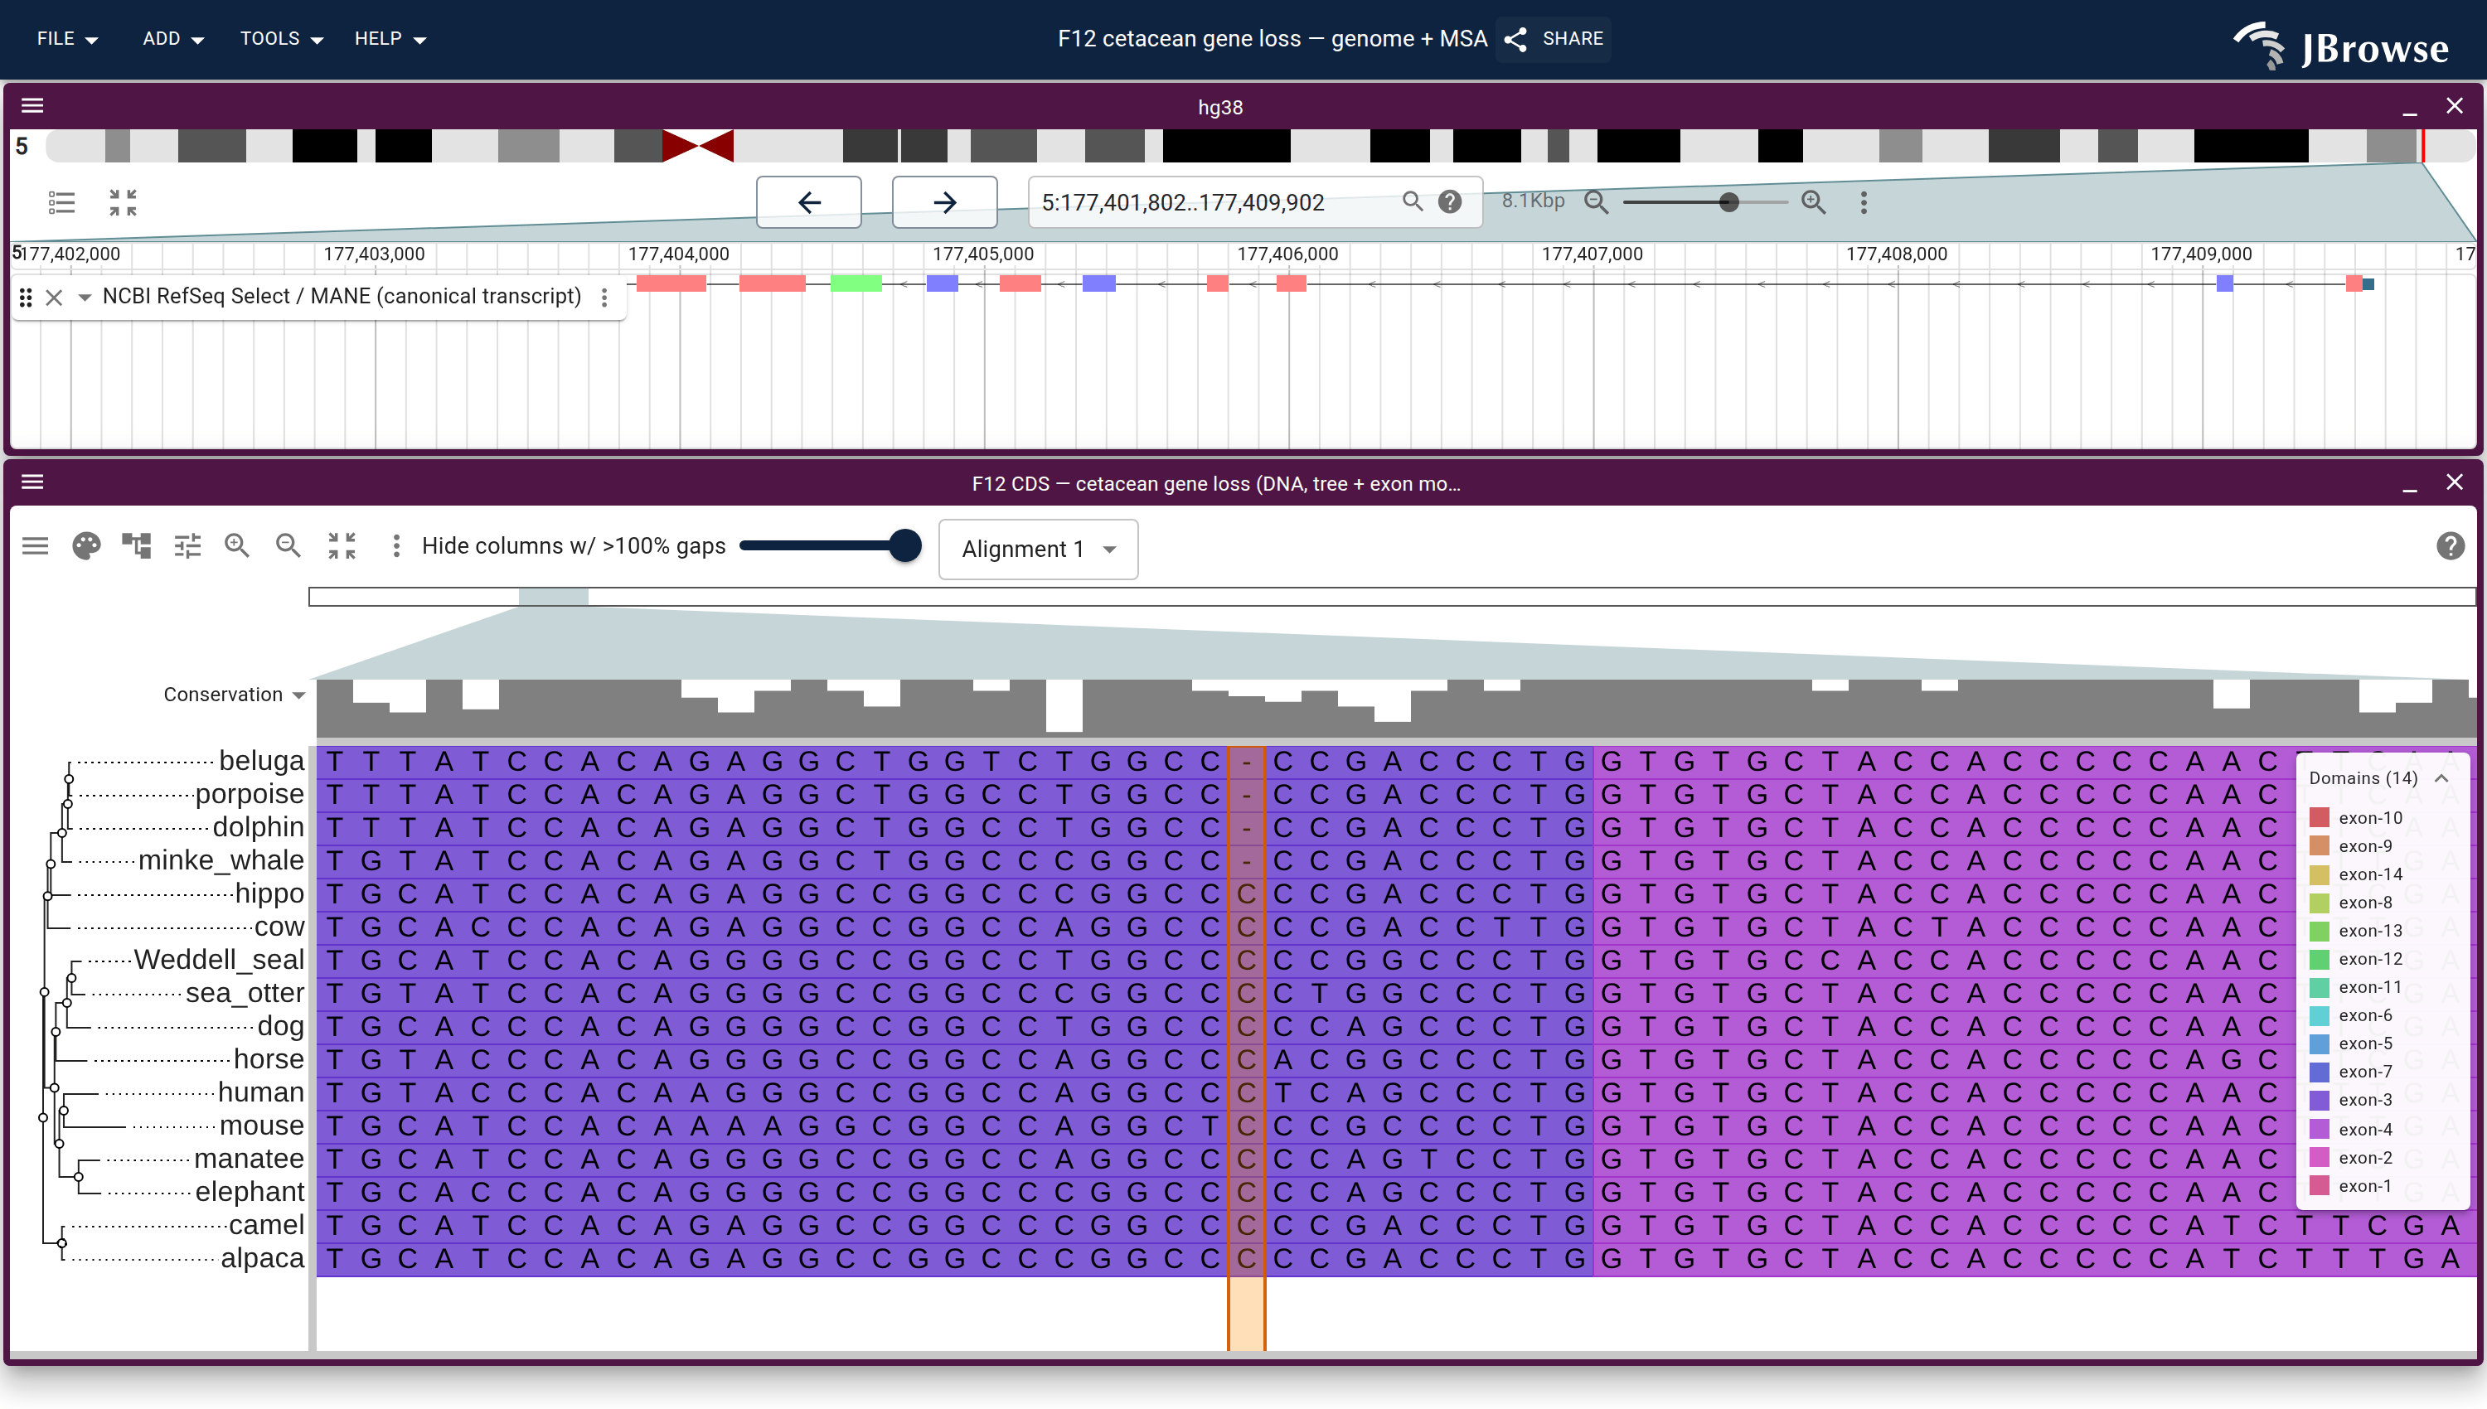This screenshot has height=1409, width=2487.
Task: Open the tree settings icon in MSA toolbar
Action: tap(137, 546)
